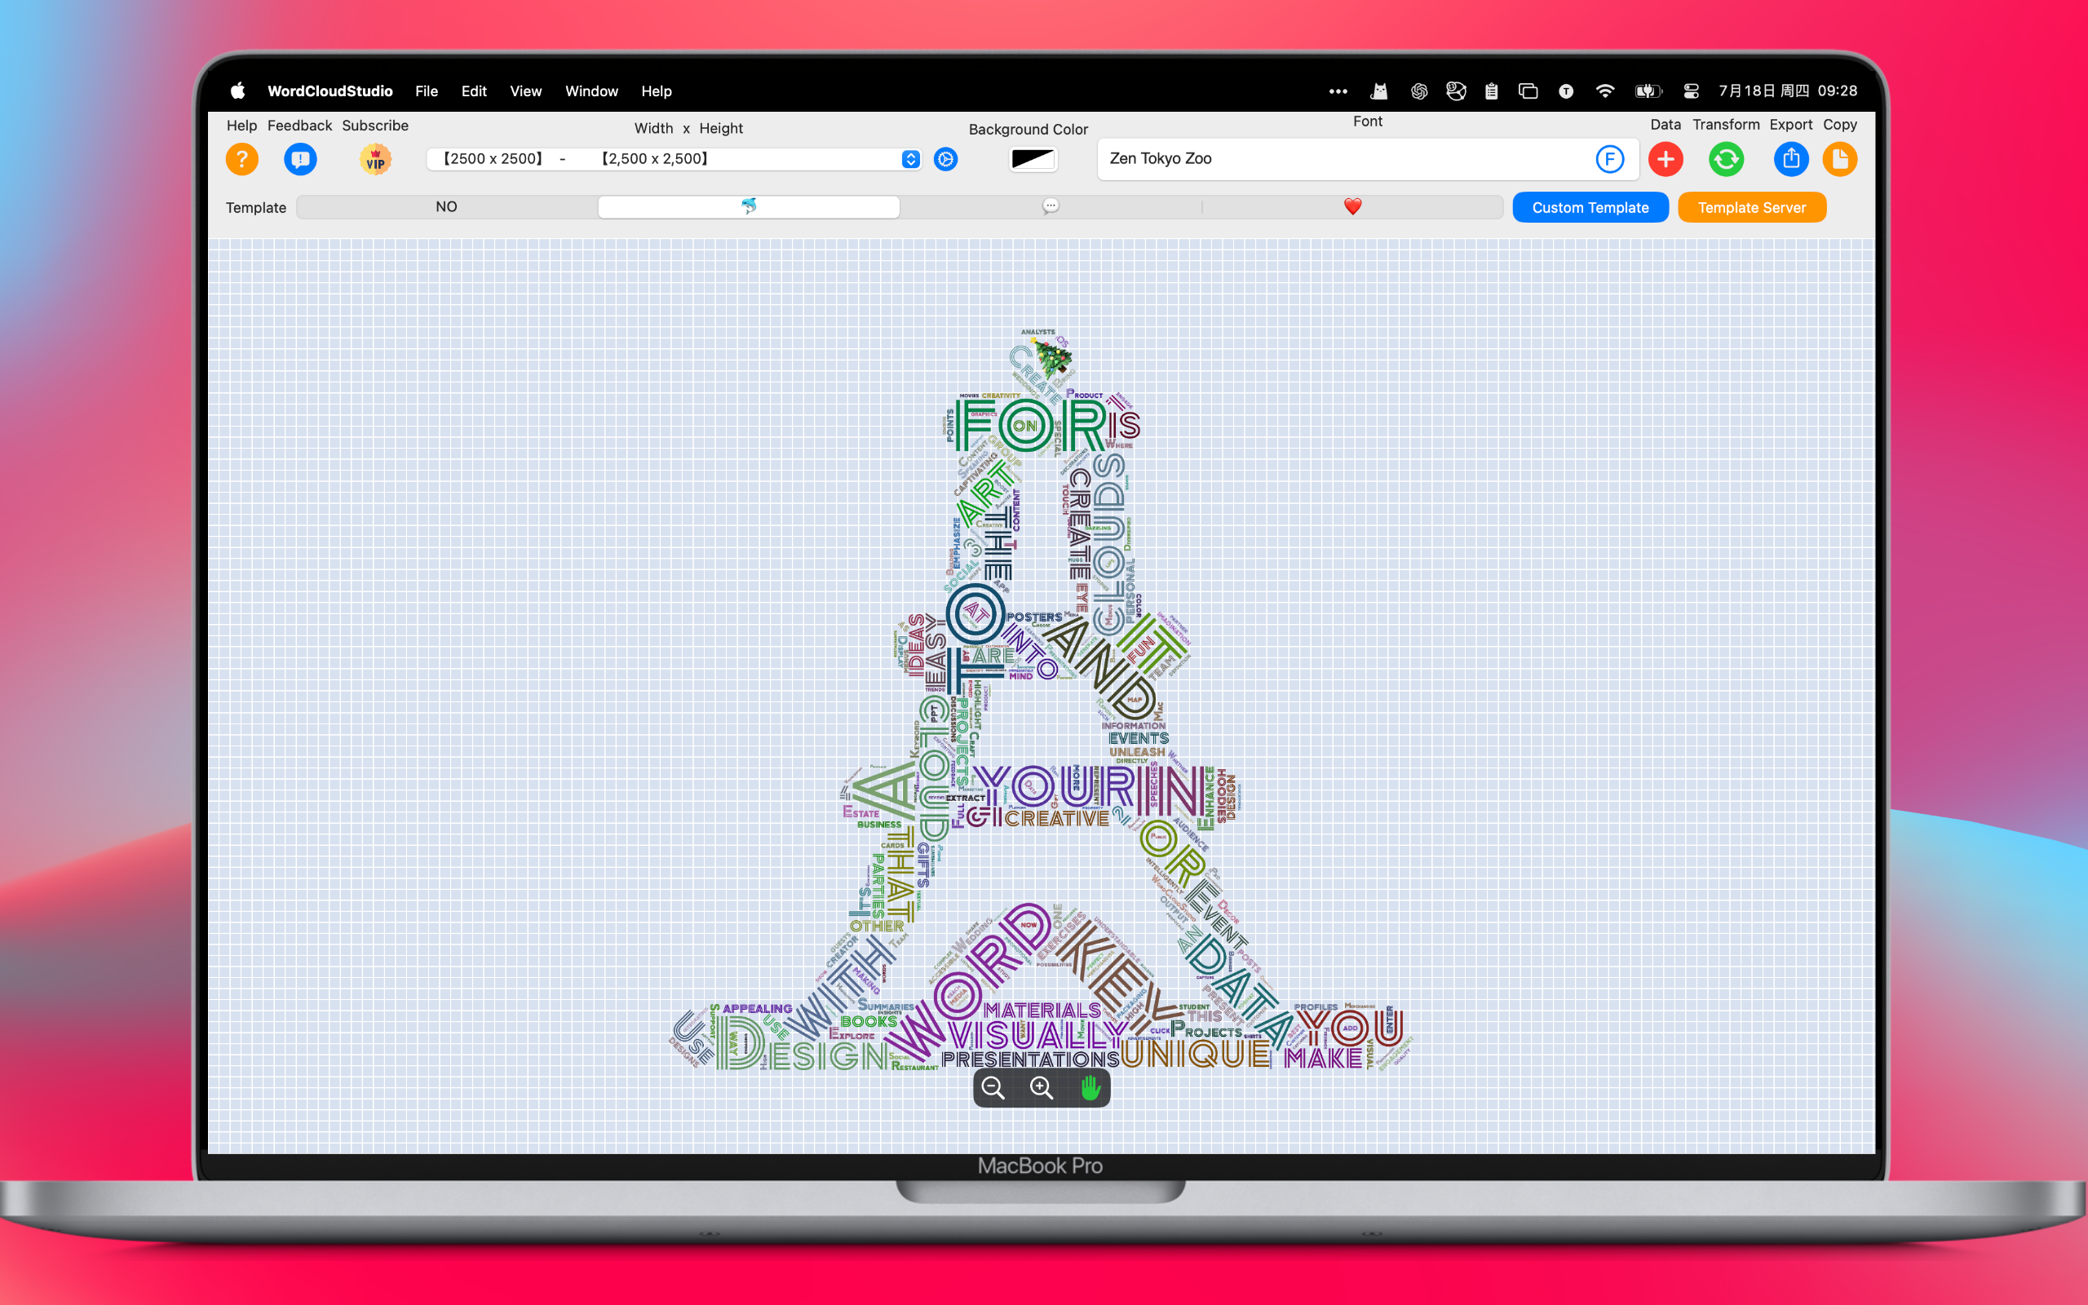This screenshot has height=1305, width=2088.
Task: Open the WordCloudStudio app menu
Action: (x=330, y=91)
